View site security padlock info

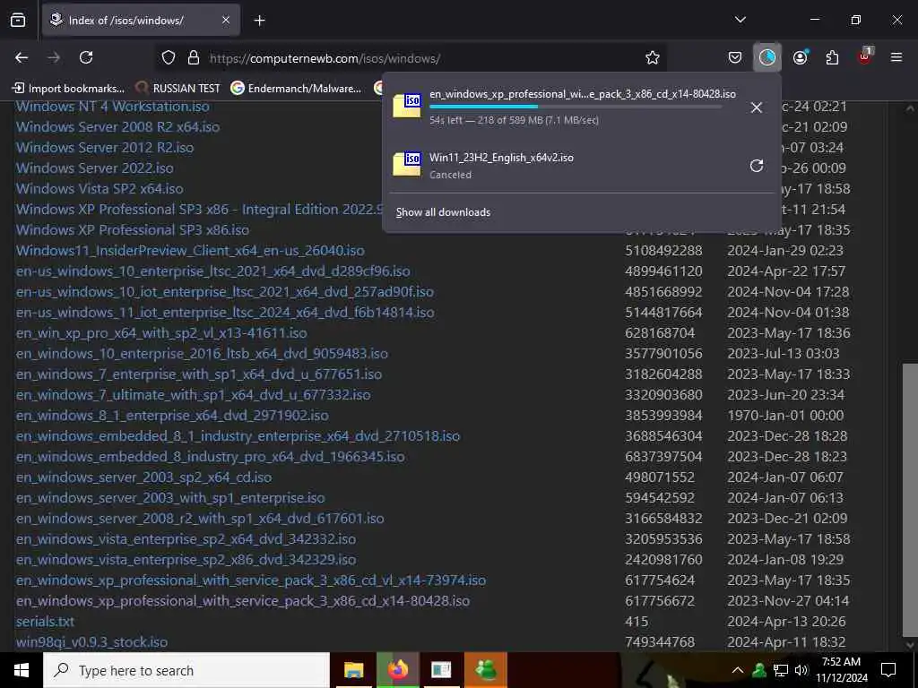(194, 57)
